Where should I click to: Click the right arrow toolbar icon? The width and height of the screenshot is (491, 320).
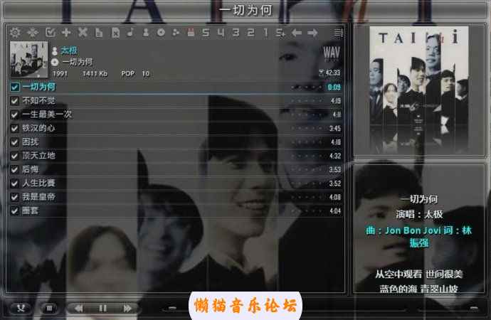[x=312, y=33]
